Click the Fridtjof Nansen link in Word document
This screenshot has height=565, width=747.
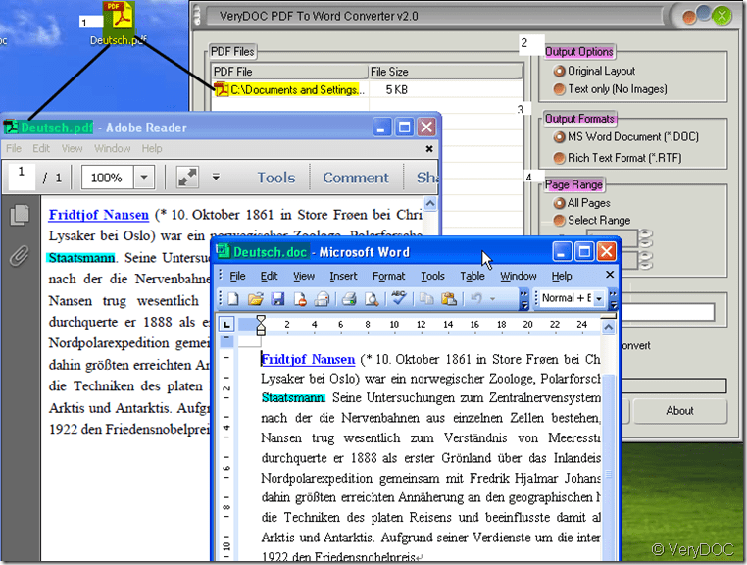tap(308, 359)
